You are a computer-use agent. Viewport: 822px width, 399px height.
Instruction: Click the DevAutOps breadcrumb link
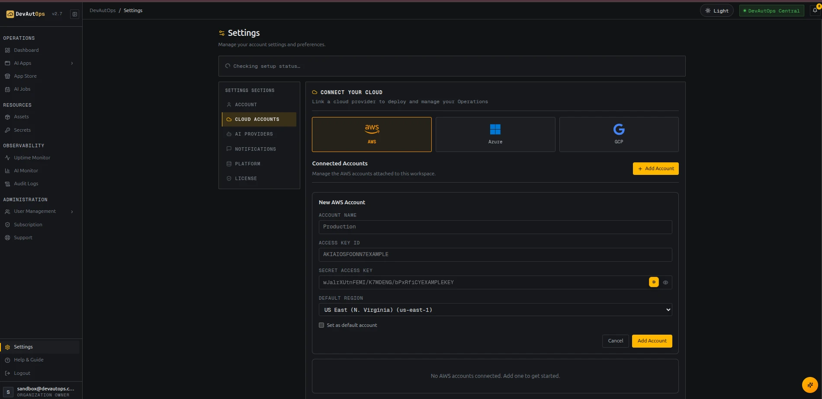[x=103, y=10]
